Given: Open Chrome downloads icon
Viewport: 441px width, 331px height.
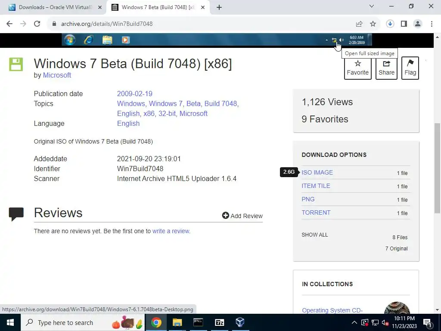Looking at the screenshot, I should (x=390, y=24).
